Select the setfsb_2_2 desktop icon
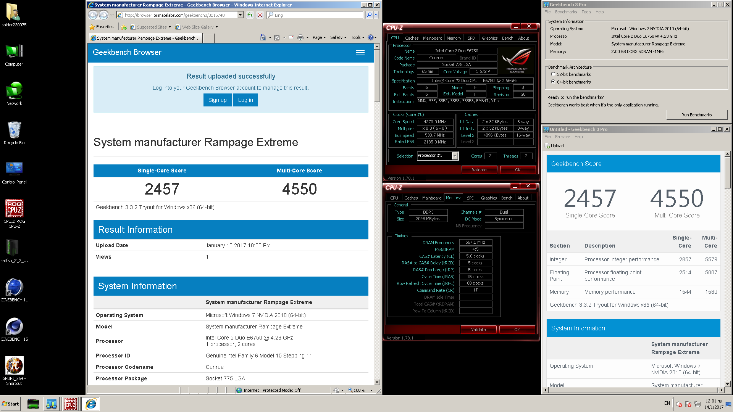Image resolution: width=733 pixels, height=412 pixels. coord(14,251)
